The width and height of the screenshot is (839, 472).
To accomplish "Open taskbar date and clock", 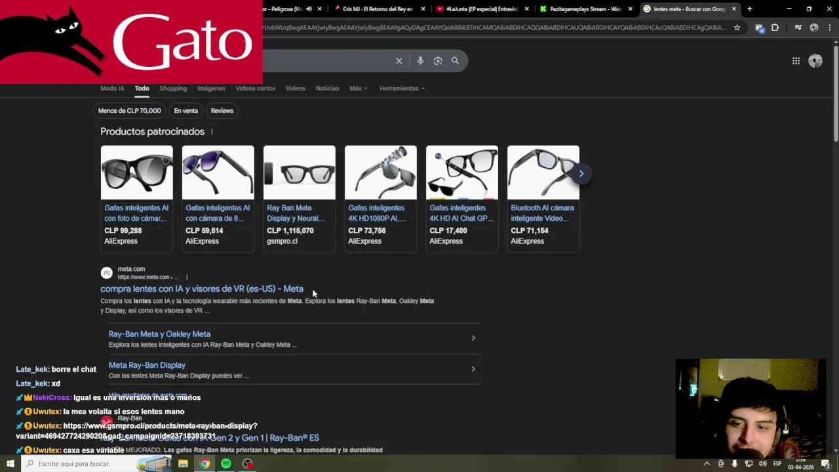I will [x=800, y=463].
